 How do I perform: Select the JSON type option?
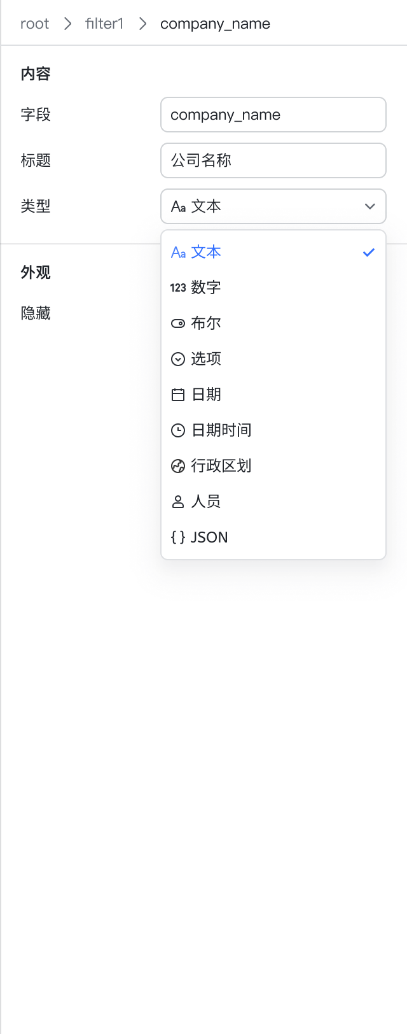click(x=273, y=537)
